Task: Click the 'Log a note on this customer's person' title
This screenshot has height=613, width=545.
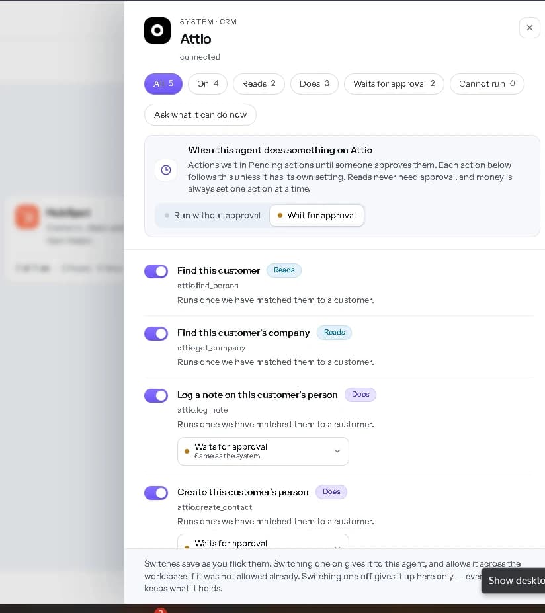Action: click(x=257, y=395)
